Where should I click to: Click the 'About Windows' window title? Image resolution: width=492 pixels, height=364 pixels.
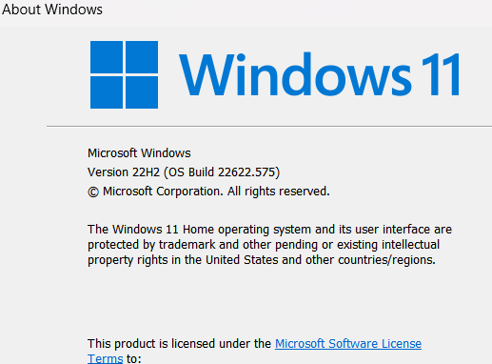point(52,10)
